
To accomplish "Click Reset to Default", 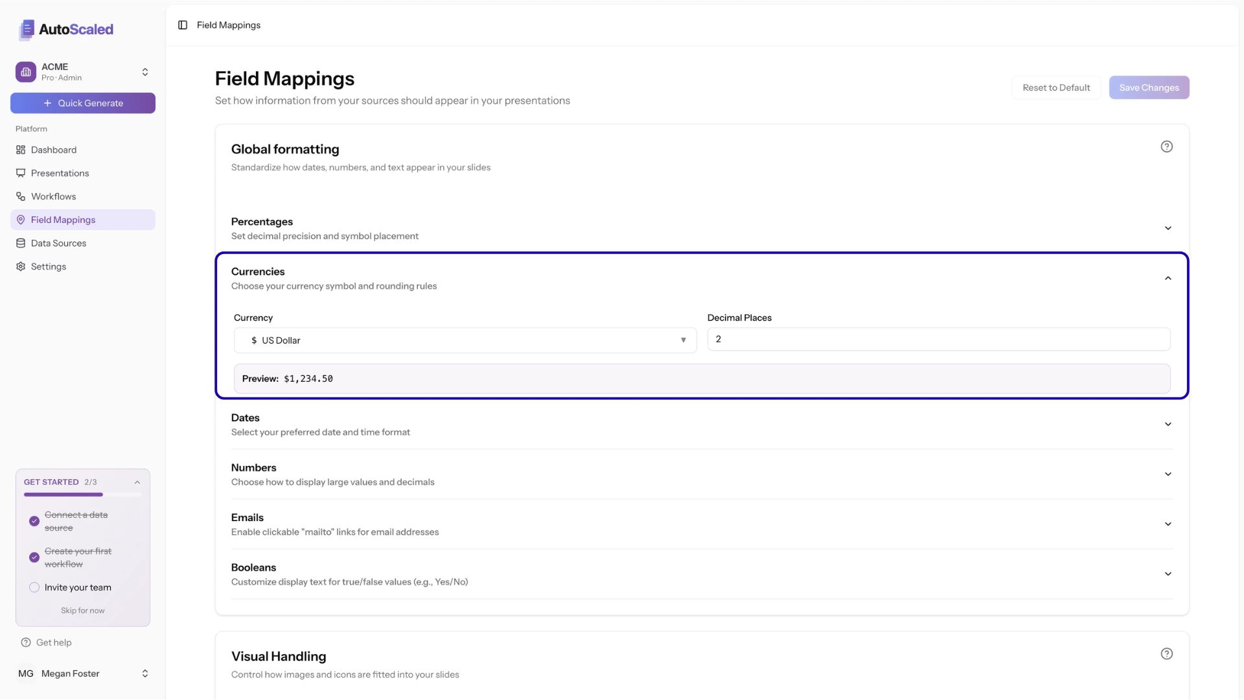I will (1056, 87).
